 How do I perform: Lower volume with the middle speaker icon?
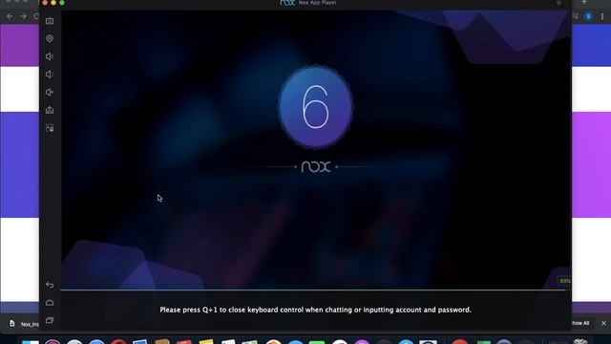pyautogui.click(x=50, y=75)
